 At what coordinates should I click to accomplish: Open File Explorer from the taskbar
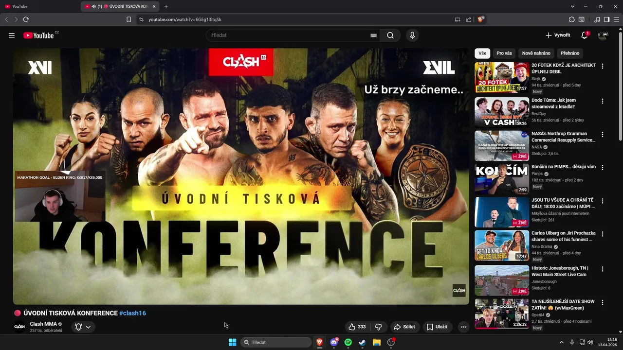point(376,342)
